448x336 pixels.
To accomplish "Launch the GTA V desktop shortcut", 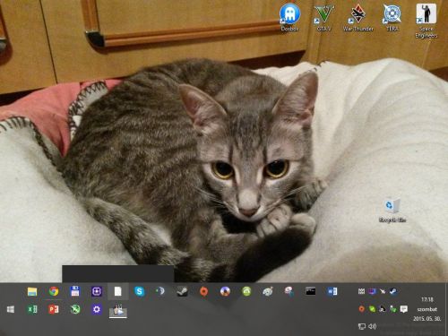I will coord(323,17).
